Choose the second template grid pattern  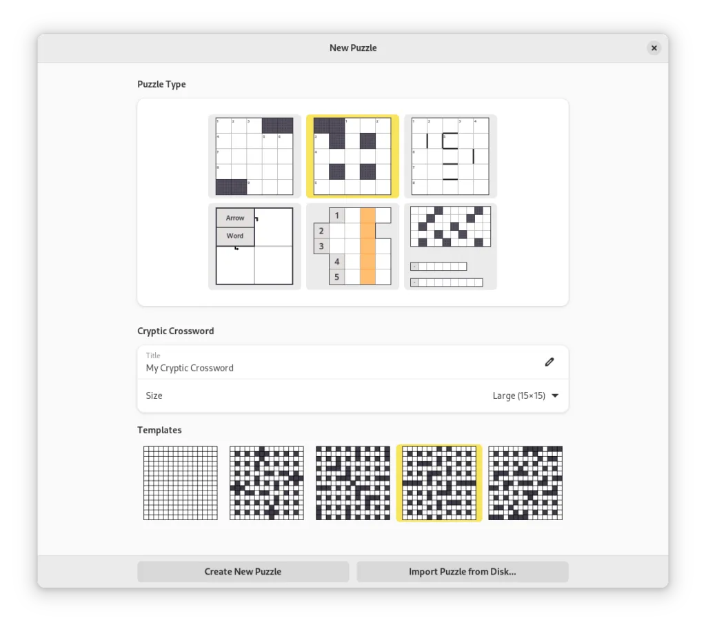pos(266,483)
